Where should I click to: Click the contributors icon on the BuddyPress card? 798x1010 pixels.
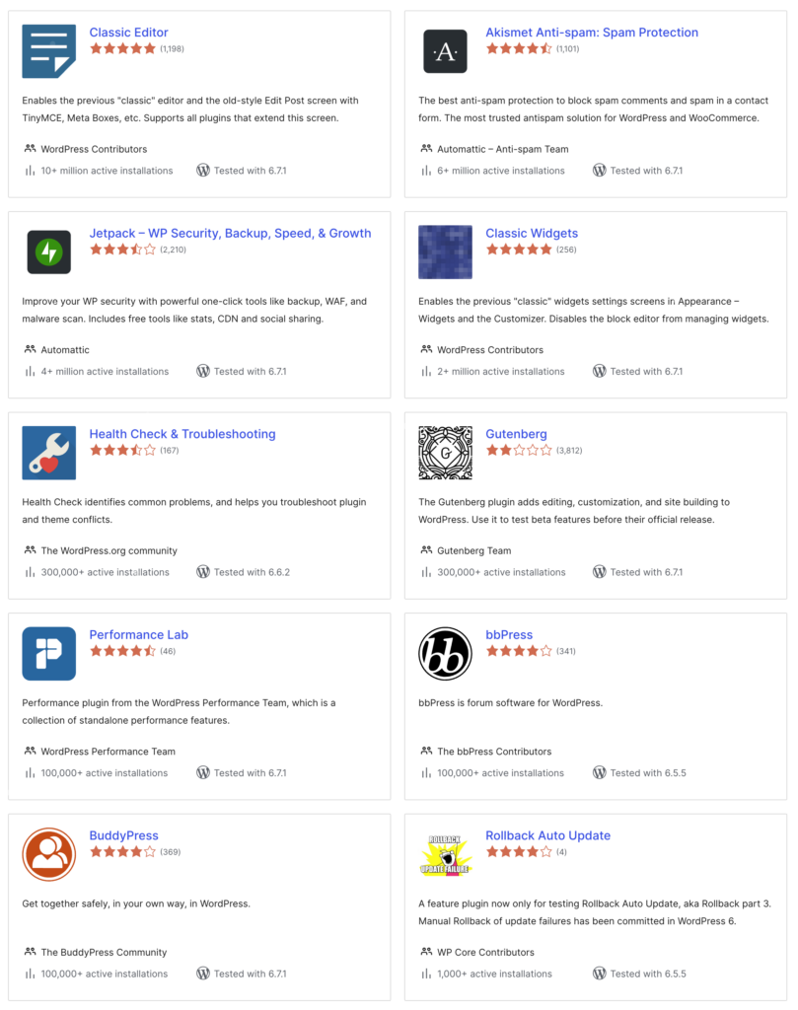(29, 954)
